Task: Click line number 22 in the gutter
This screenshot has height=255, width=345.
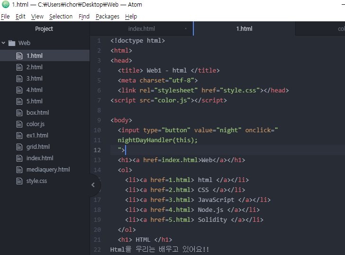Action: tap(97, 249)
